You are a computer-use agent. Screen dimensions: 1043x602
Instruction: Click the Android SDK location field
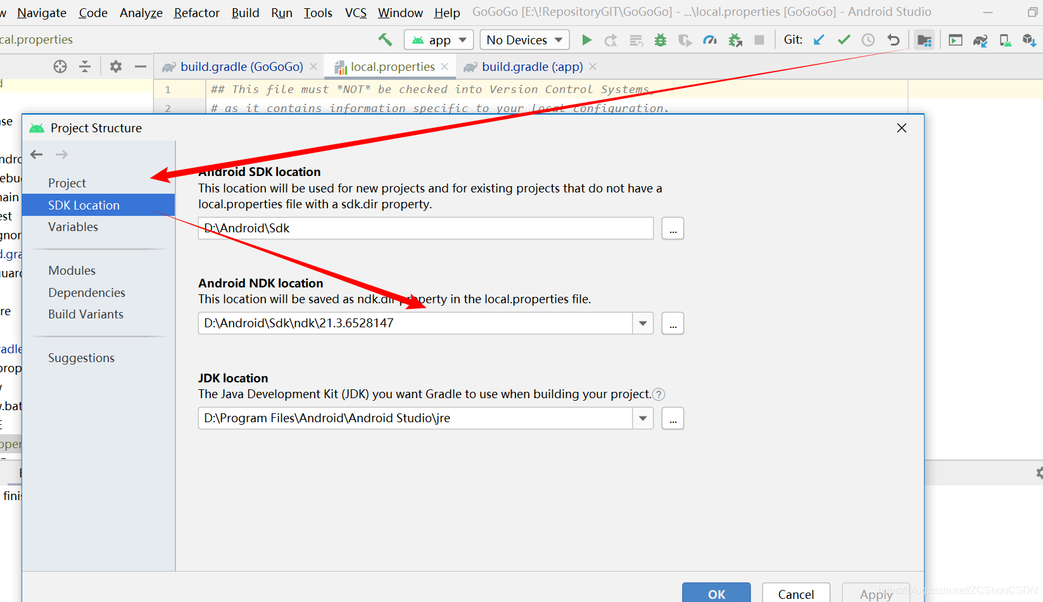426,229
